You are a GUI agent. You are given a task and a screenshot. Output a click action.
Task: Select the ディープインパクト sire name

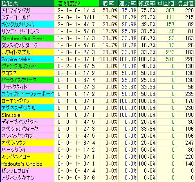tap(19, 122)
